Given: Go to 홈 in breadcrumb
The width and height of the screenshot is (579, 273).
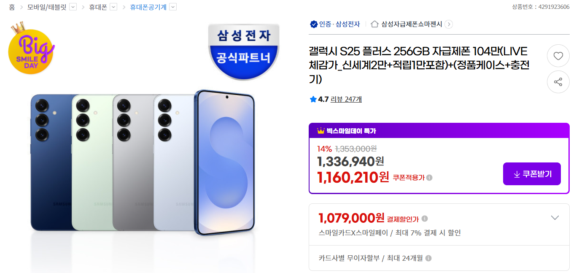Looking at the screenshot, I should tap(12, 7).
